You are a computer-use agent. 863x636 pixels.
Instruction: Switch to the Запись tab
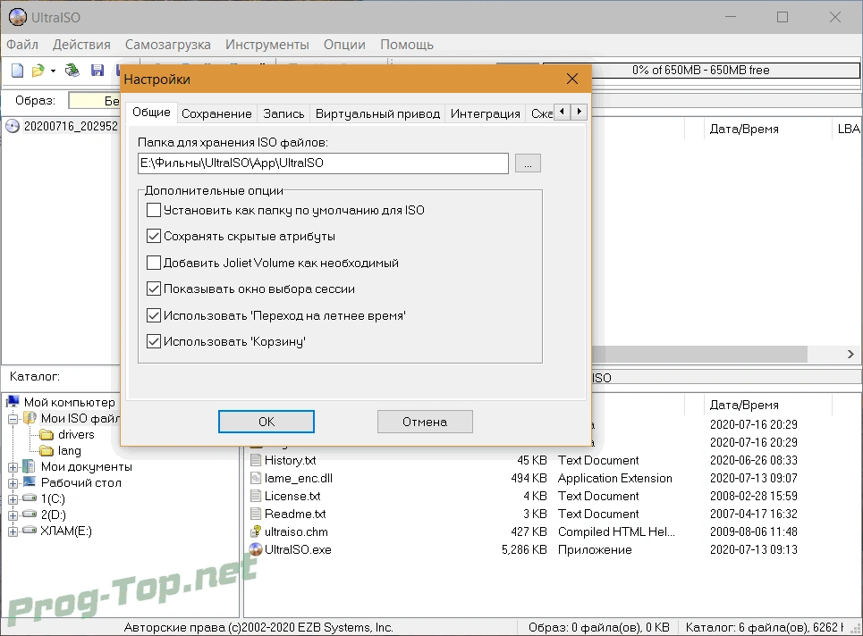(x=283, y=113)
